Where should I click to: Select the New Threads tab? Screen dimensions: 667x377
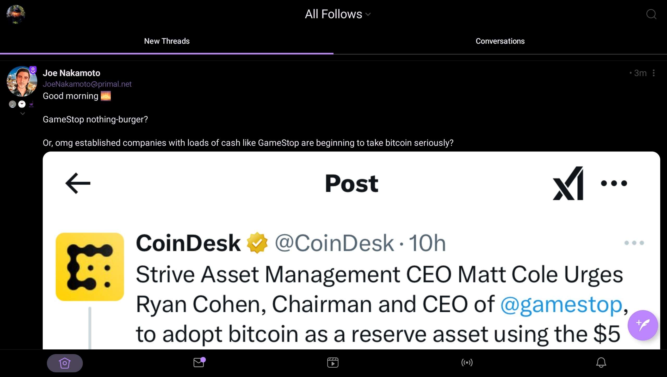tap(167, 41)
